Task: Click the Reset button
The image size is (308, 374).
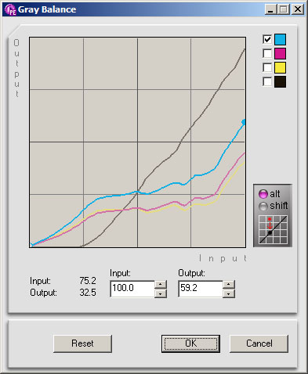Action: (x=82, y=343)
